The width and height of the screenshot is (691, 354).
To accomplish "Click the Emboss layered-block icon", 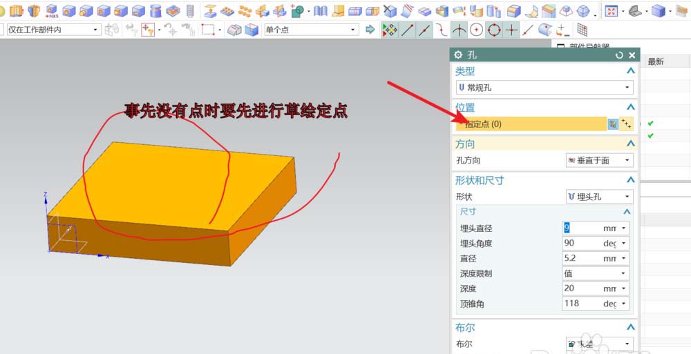I will pos(173,10).
